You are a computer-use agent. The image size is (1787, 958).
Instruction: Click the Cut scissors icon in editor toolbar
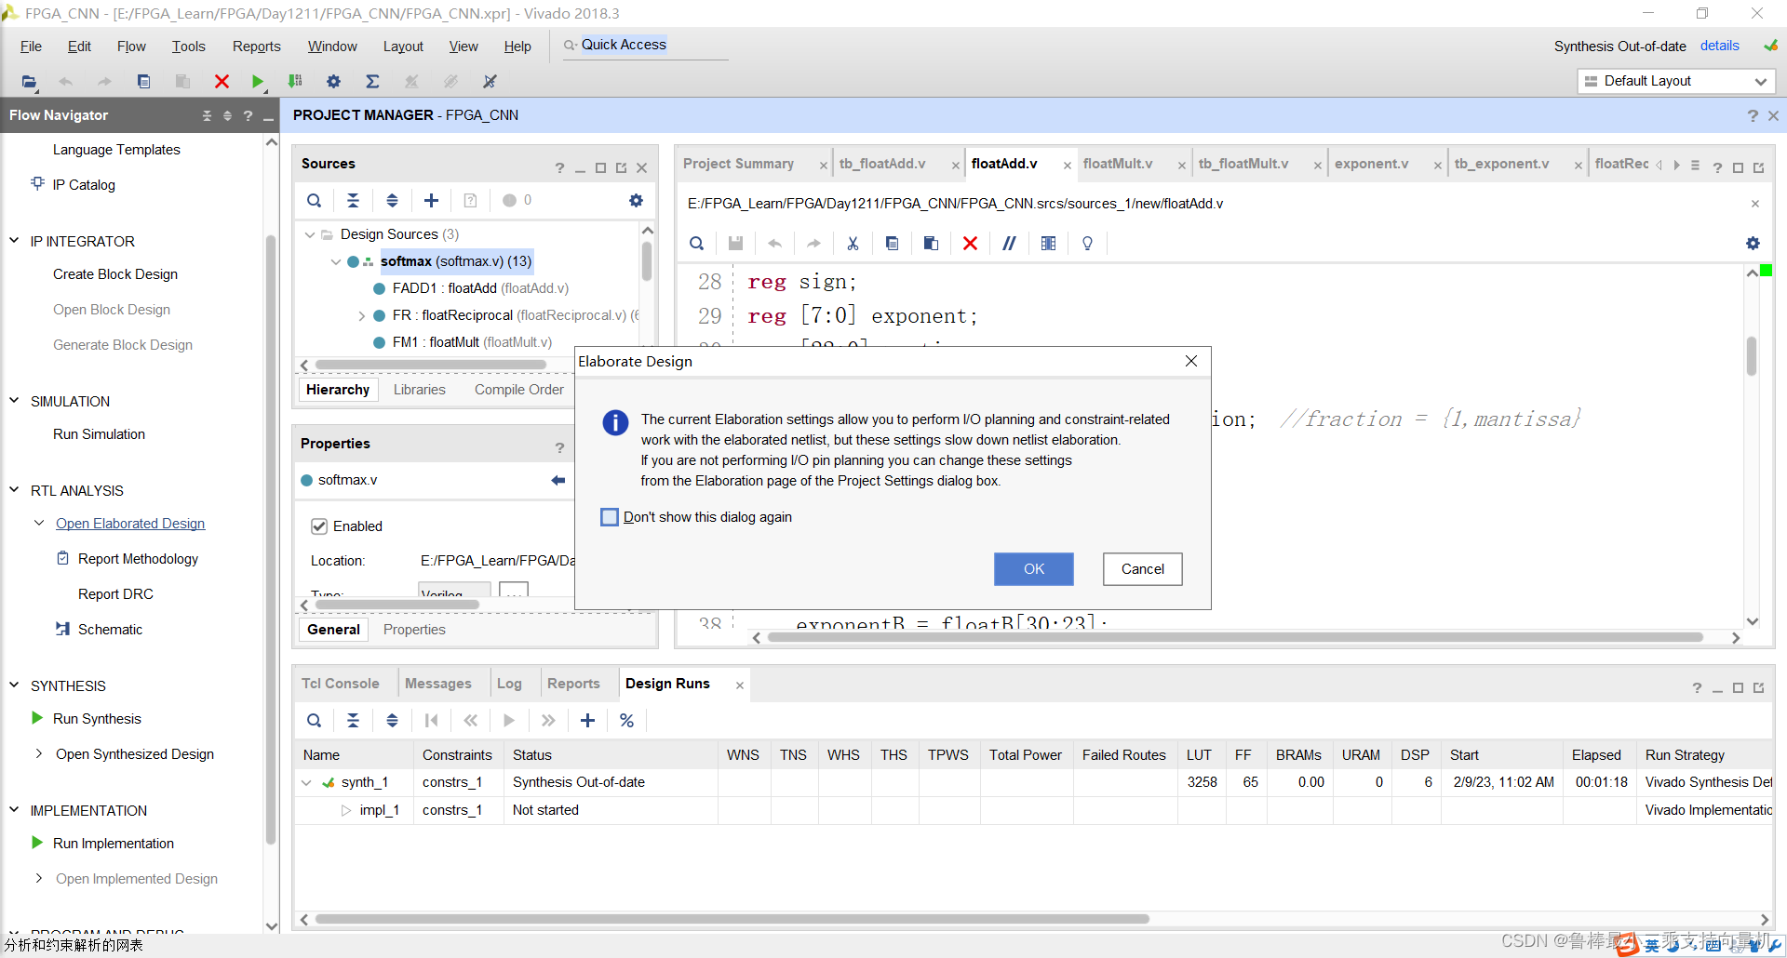coord(853,244)
